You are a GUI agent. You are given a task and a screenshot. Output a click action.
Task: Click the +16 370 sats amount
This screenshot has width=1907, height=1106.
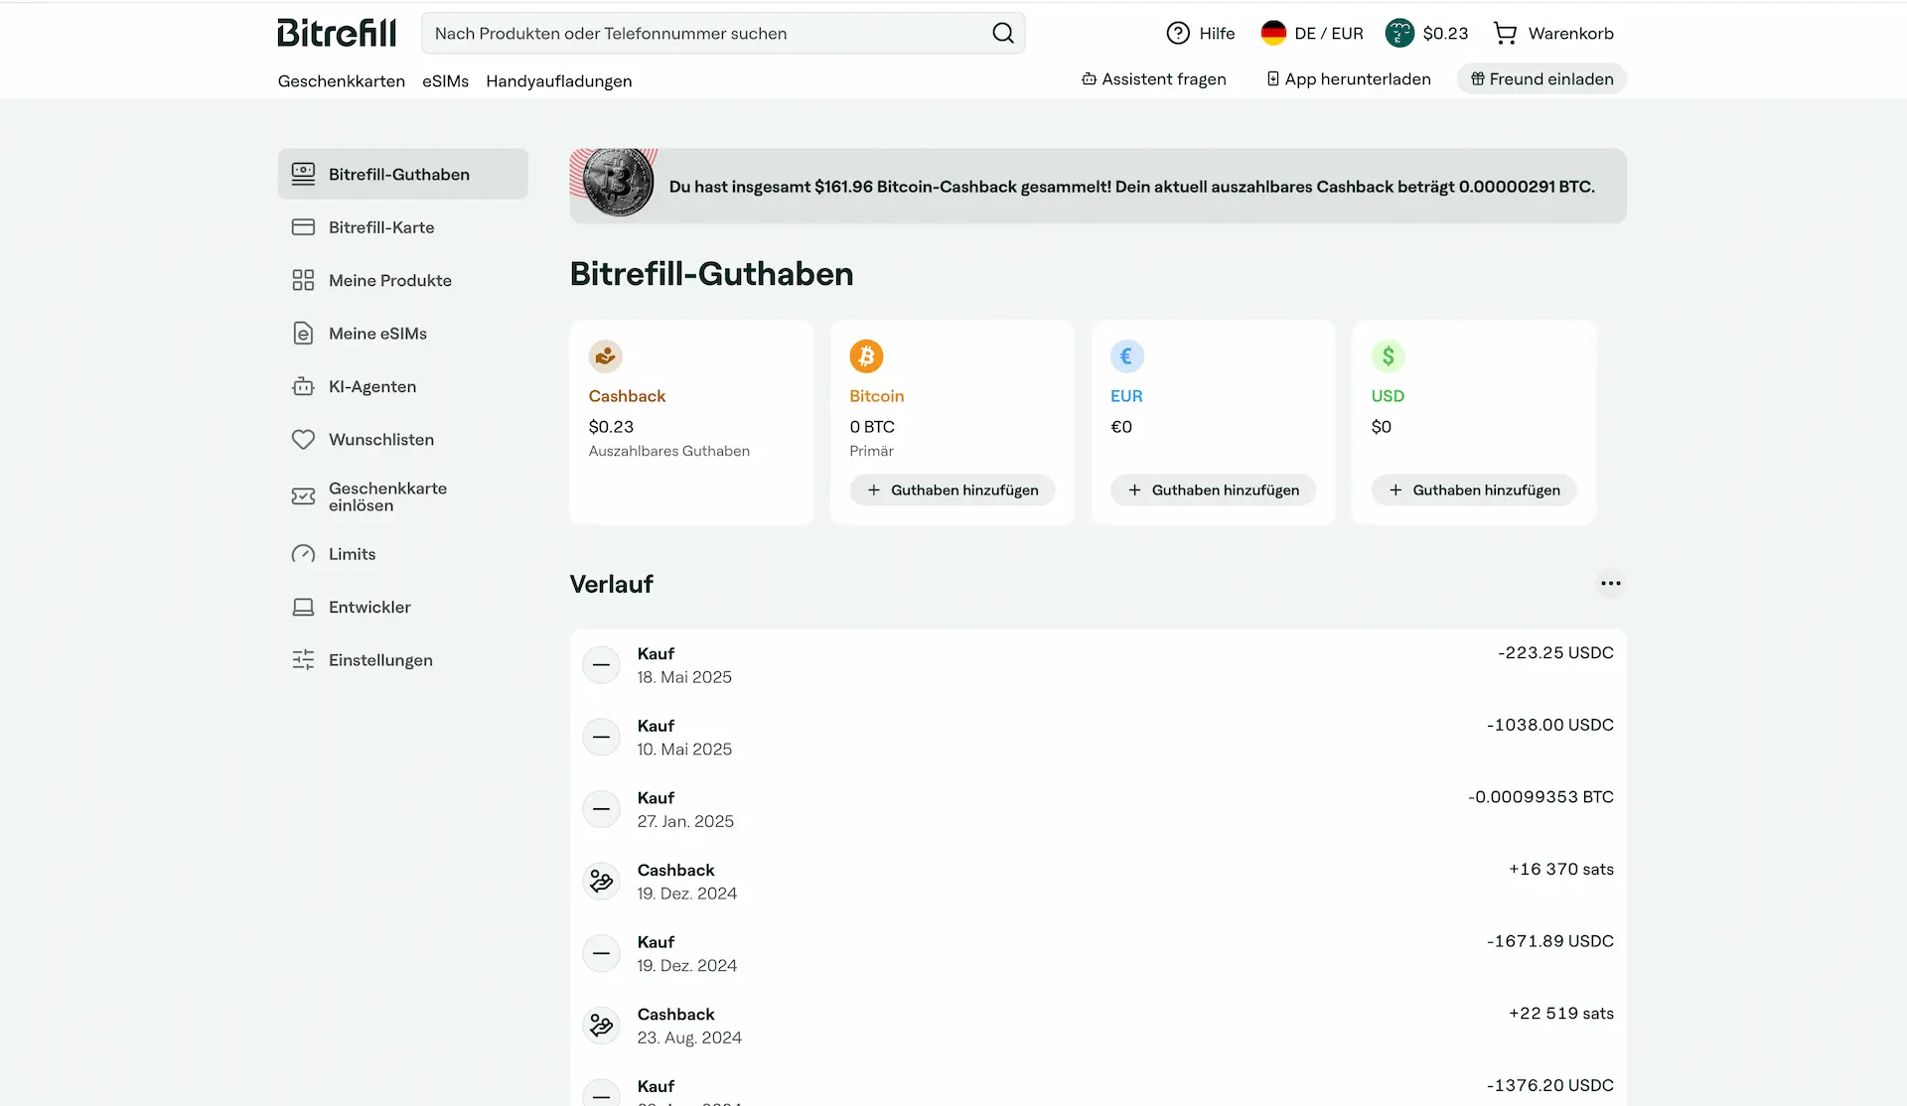[x=1561, y=869]
